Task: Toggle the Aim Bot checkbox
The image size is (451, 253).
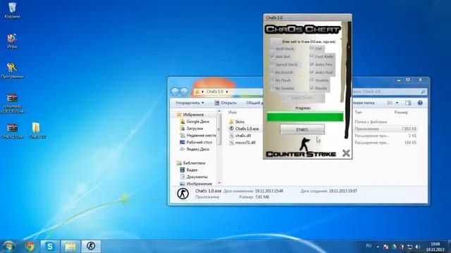Action: pos(273,57)
